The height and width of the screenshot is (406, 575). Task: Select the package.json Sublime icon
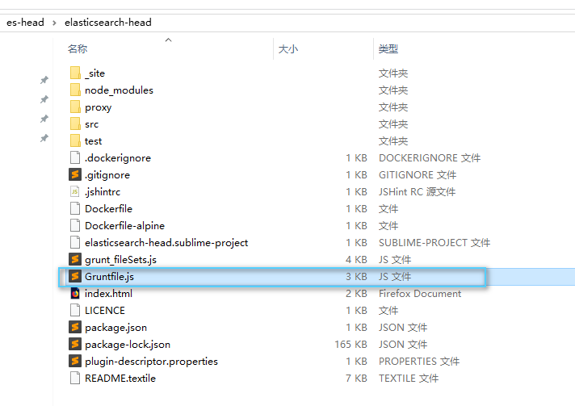pos(75,327)
